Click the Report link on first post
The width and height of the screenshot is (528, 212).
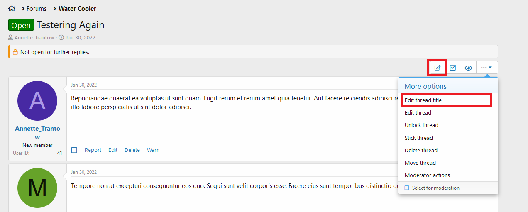click(93, 150)
